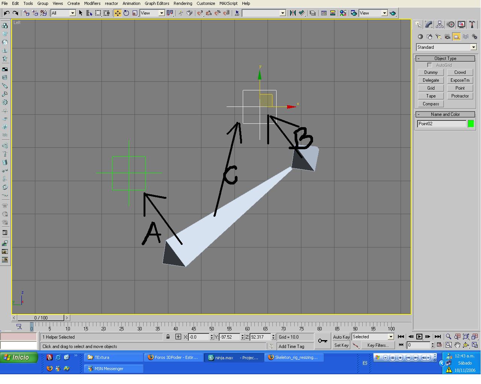Click the Undo arrow in main toolbar
Screen dimensions: 481x384
point(7,13)
